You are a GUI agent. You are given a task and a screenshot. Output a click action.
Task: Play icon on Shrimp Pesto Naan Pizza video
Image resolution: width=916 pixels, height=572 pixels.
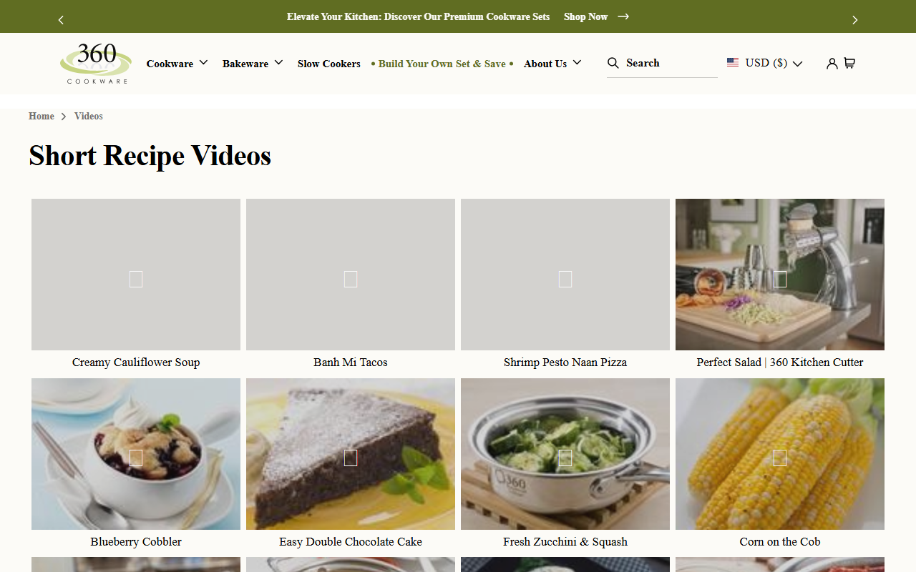coord(565,279)
